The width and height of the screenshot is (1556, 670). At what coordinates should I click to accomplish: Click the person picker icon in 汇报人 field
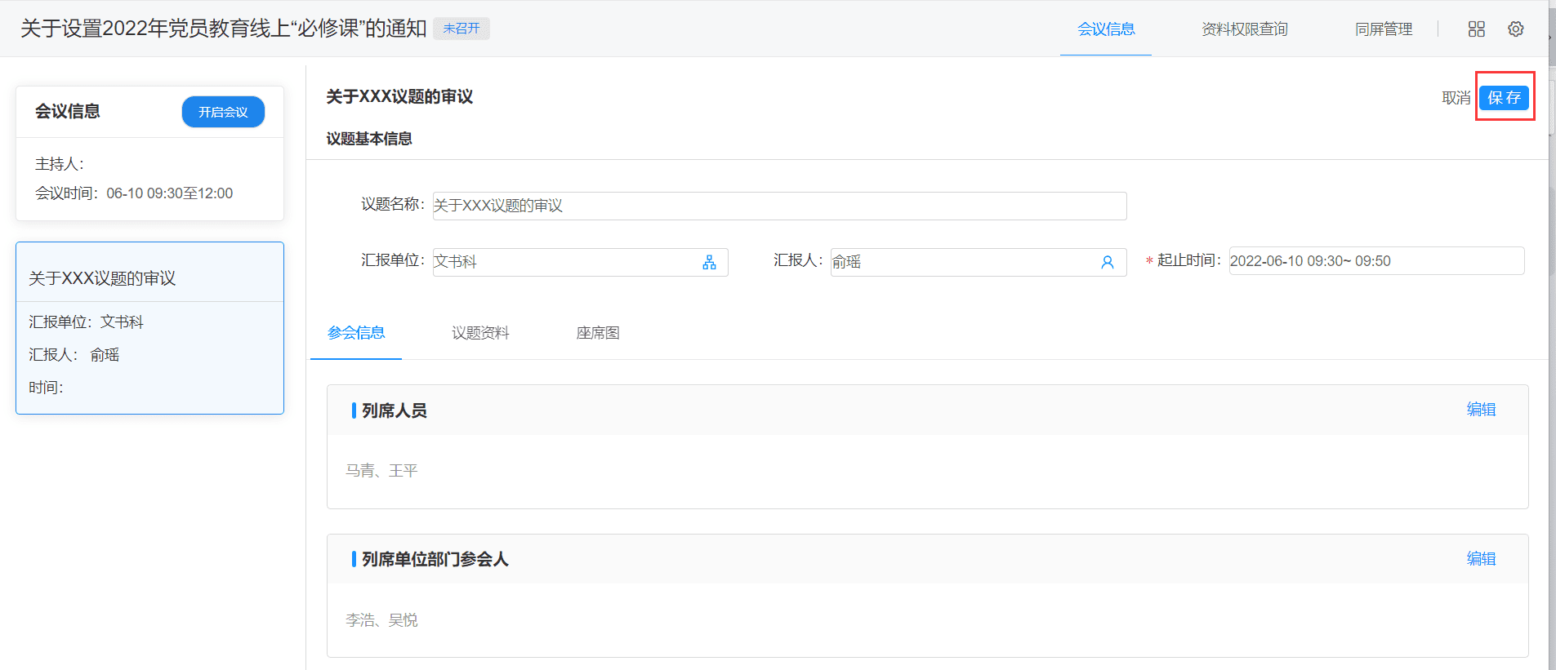(1107, 262)
